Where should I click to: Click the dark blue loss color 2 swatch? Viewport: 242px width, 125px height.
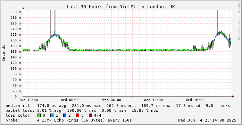click(x=65, y=115)
